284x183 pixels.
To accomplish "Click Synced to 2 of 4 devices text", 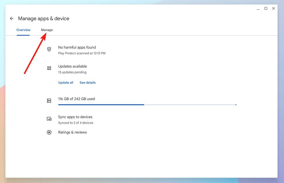I will (76, 123).
